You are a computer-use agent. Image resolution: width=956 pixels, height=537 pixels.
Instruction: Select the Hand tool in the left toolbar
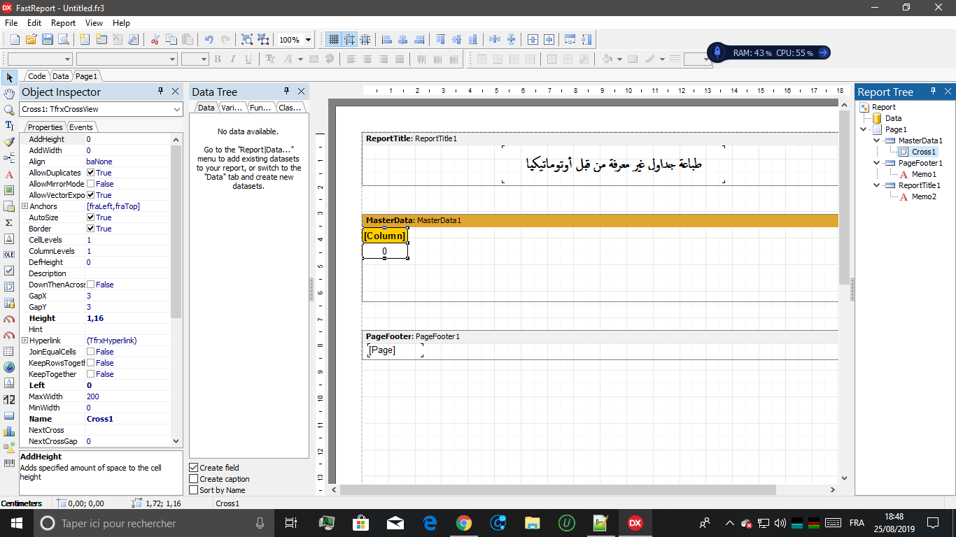[x=9, y=93]
